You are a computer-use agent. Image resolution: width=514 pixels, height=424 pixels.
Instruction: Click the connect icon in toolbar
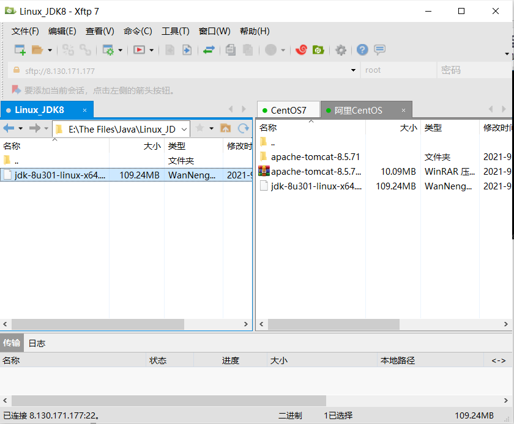pyautogui.click(x=68, y=50)
